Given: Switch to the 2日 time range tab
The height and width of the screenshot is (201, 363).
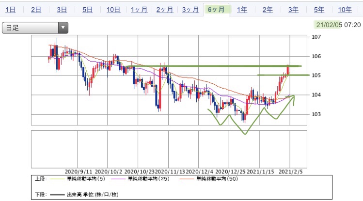Looking at the screenshot, I should (x=36, y=10).
